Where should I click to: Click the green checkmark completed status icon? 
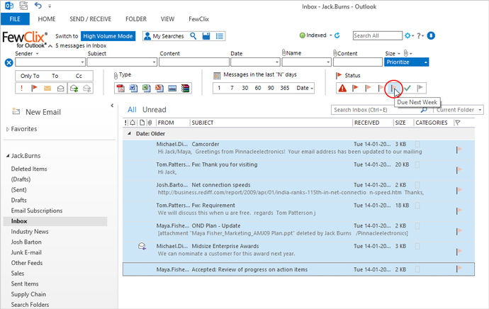click(x=407, y=88)
